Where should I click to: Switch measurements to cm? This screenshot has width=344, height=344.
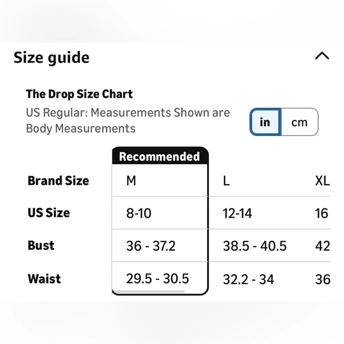[x=299, y=122]
